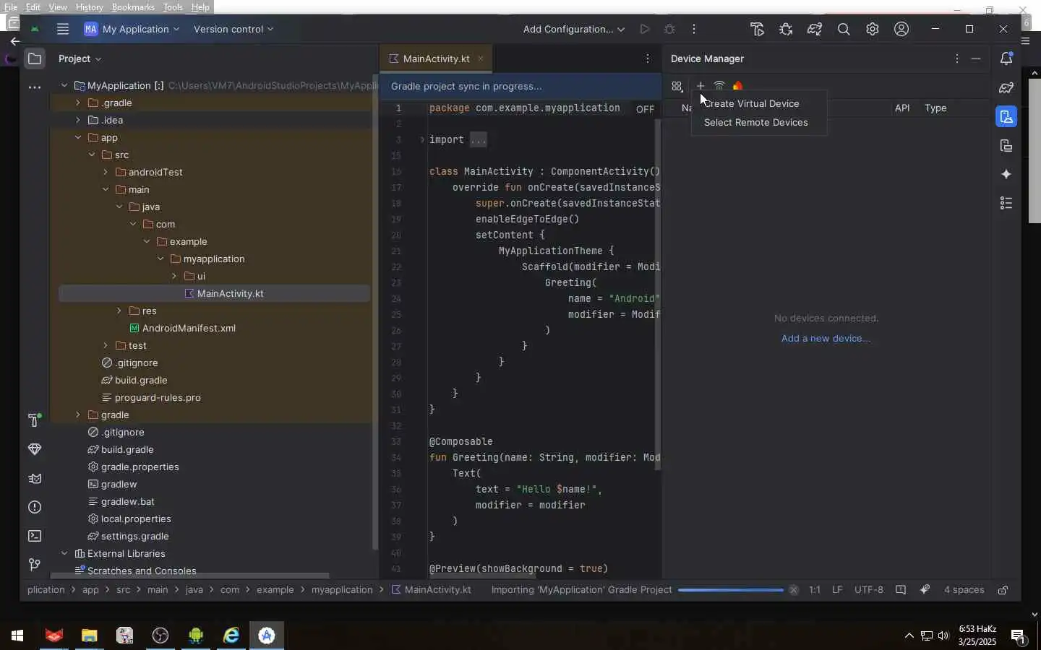Image resolution: width=1041 pixels, height=650 pixels.
Task: Click the Run app play button
Action: click(645, 30)
